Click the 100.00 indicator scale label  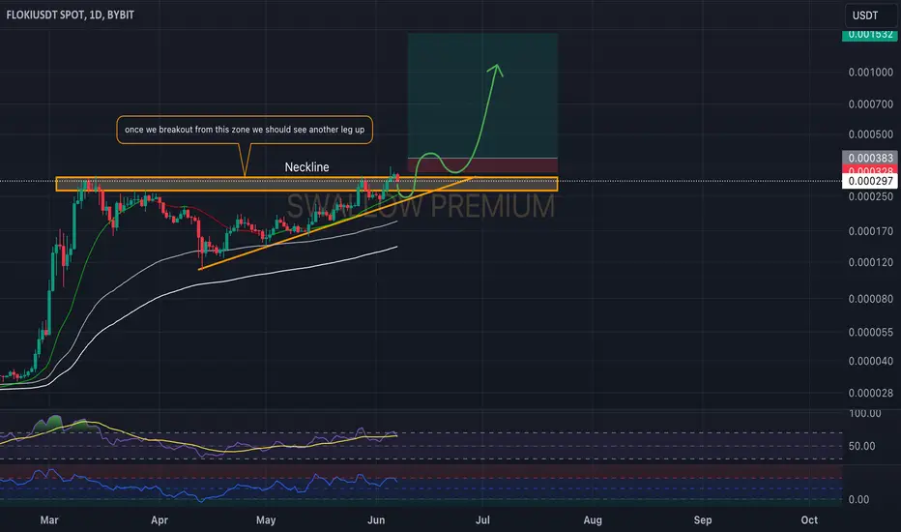(x=865, y=414)
